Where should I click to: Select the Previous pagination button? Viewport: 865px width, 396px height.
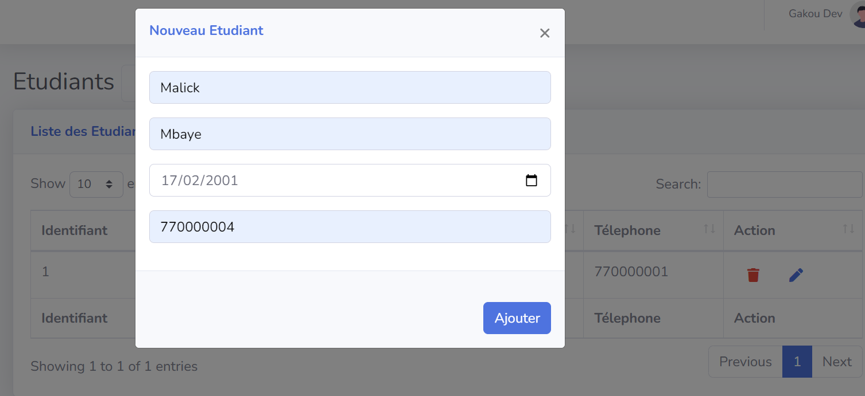point(744,361)
